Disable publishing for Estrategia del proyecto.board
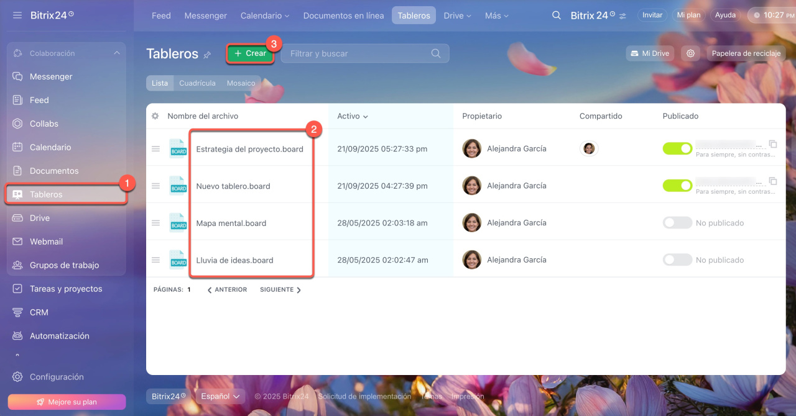Viewport: 796px width, 416px height. coord(677,148)
